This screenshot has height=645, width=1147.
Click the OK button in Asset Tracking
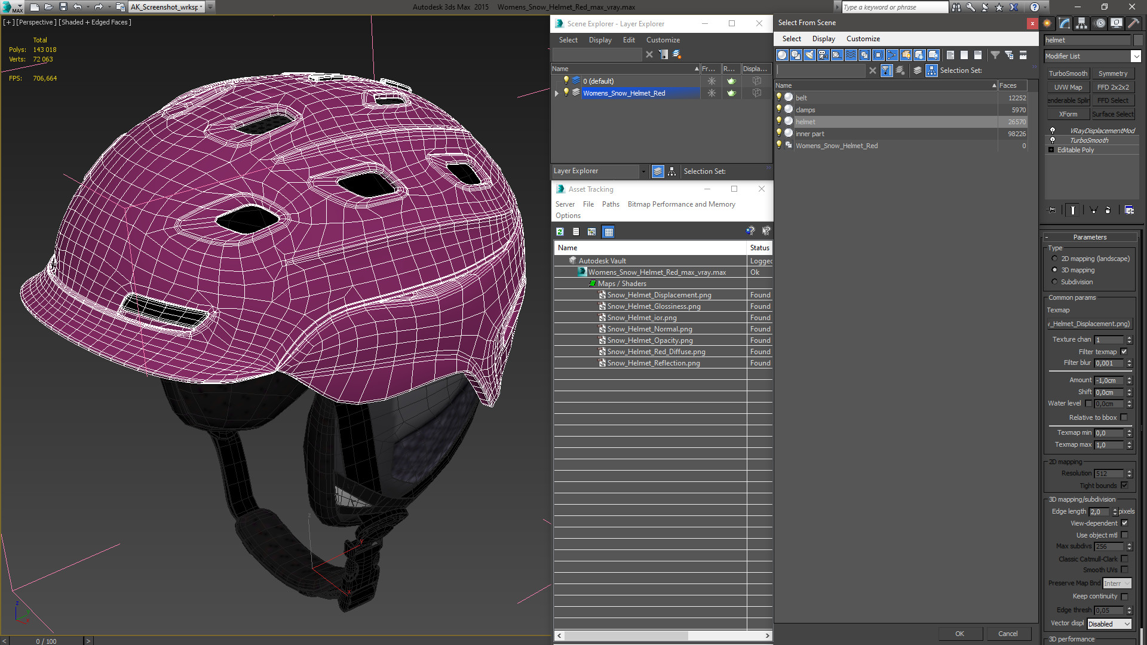(x=959, y=633)
